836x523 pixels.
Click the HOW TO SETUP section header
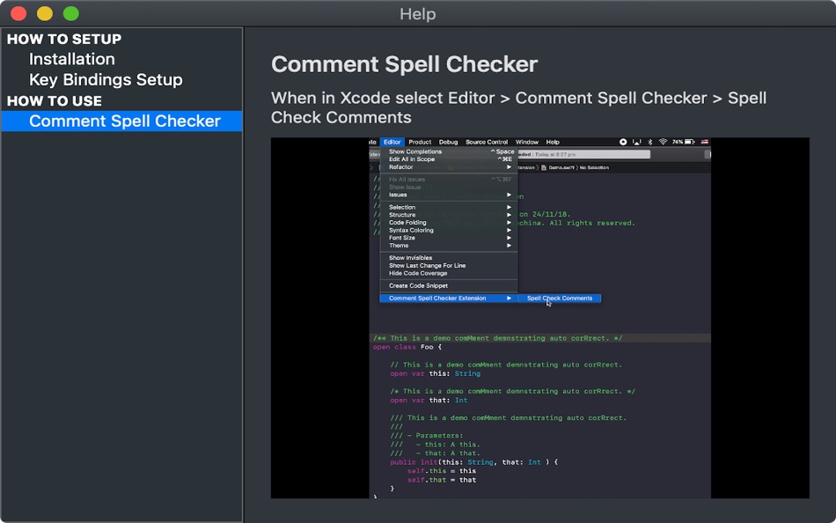tap(64, 39)
